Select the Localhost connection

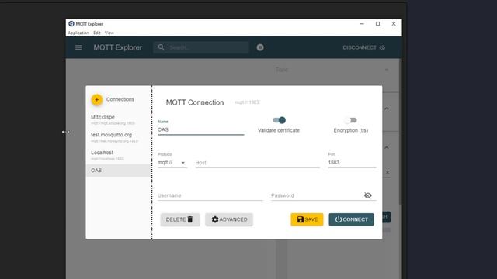(x=119, y=155)
